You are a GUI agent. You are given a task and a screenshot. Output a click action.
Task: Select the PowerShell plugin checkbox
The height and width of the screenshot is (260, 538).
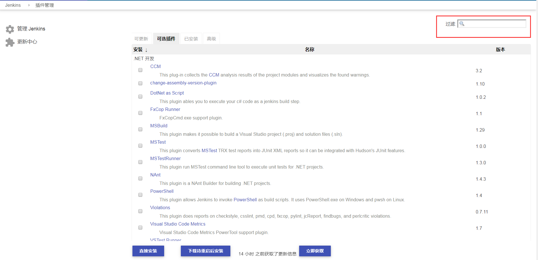140,195
